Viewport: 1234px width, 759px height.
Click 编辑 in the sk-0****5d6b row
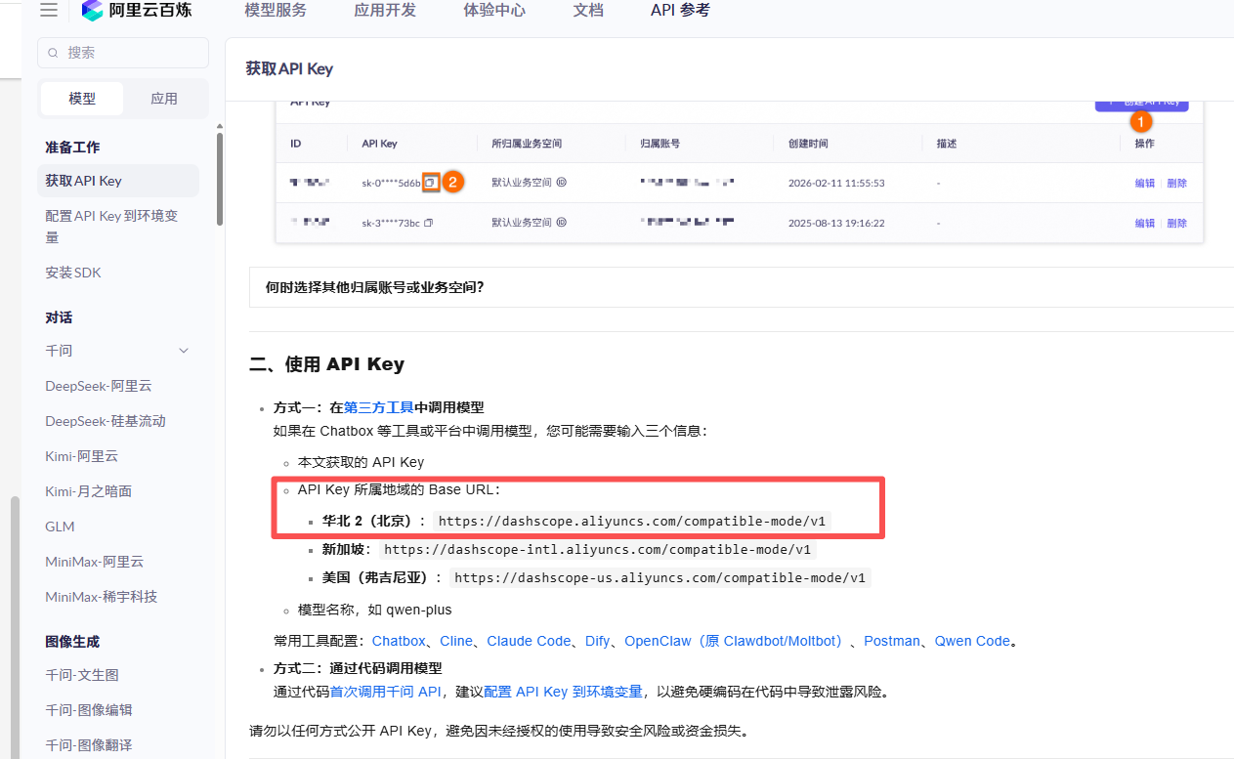pos(1144,183)
